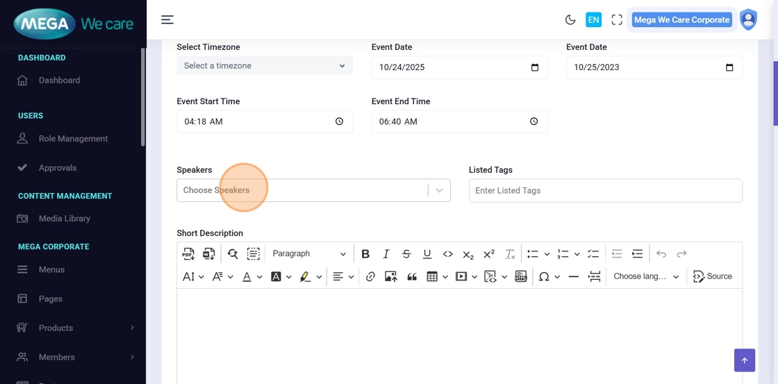Expand the Choose Speakers dropdown arrow
Image resolution: width=778 pixels, height=384 pixels.
click(x=439, y=190)
